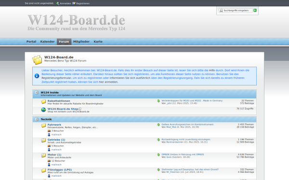Open the Motor (1) forum
The width and height of the screenshot is (289, 180).
54,155
